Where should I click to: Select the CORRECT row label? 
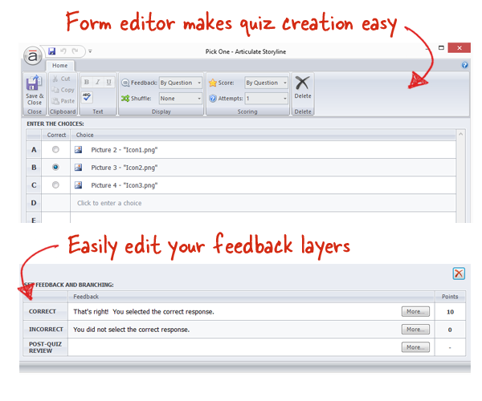click(x=45, y=311)
